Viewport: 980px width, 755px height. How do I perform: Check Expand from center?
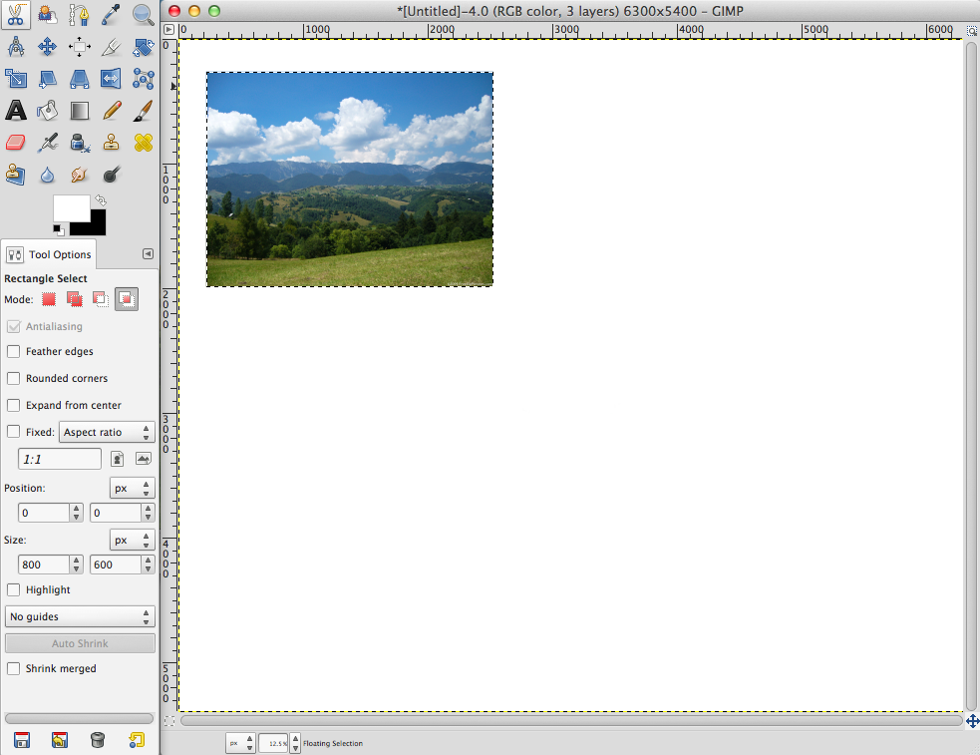(13, 406)
